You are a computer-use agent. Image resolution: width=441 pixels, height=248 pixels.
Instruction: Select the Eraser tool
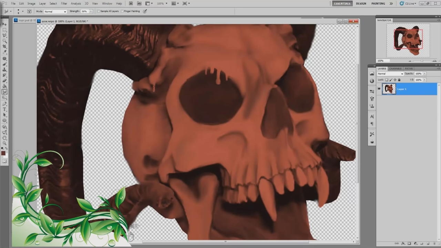click(x=4, y=81)
